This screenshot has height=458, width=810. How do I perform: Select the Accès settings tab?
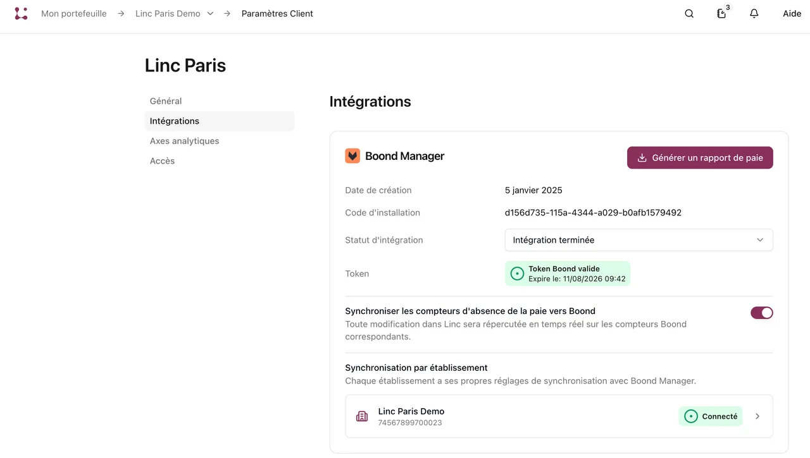point(220,161)
